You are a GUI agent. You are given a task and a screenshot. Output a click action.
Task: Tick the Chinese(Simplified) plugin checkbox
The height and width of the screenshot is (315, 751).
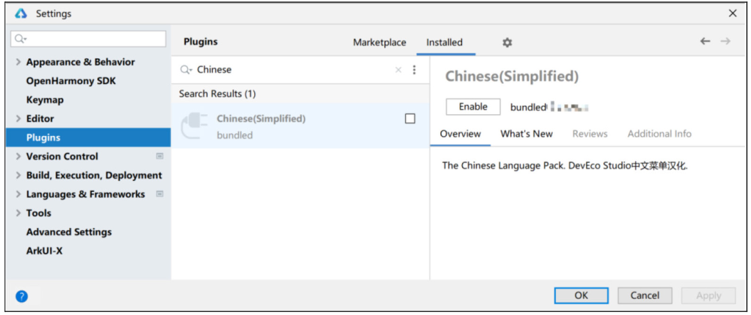pos(410,119)
